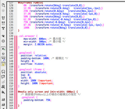Click position: absolute declaration

point(34,72)
